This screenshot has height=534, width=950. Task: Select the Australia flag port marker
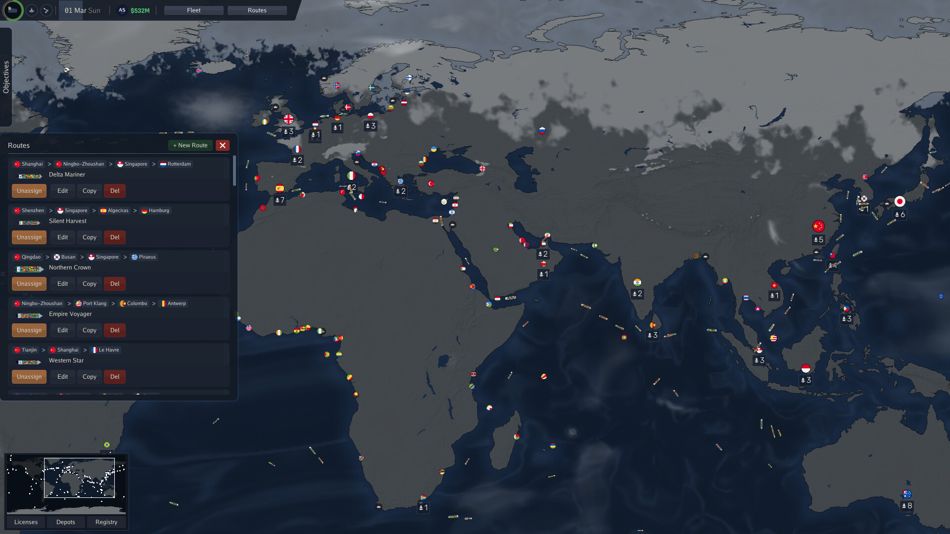point(907,494)
